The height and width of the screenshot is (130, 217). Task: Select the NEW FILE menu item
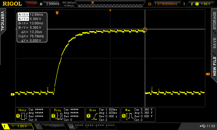pyautogui.click(x=214, y=66)
